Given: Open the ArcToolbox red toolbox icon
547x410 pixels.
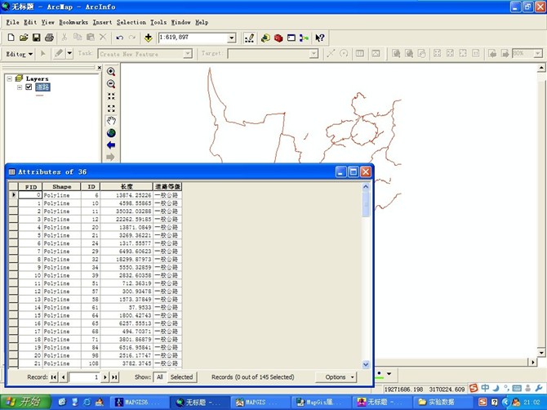Looking at the screenshot, I should point(278,38).
